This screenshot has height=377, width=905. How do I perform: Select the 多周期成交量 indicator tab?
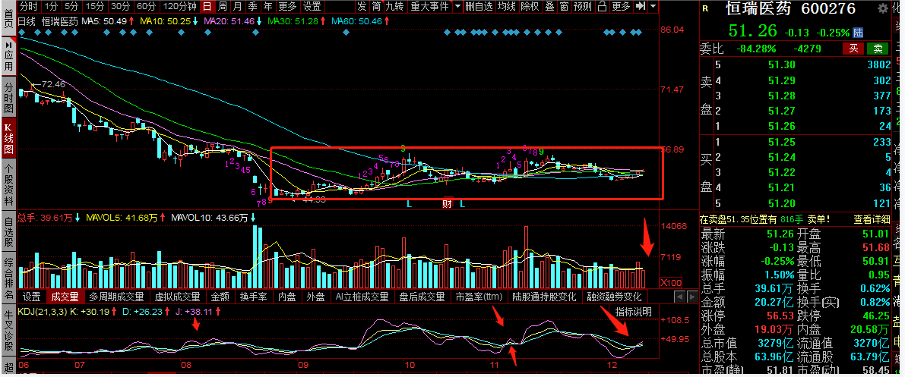pos(116,297)
